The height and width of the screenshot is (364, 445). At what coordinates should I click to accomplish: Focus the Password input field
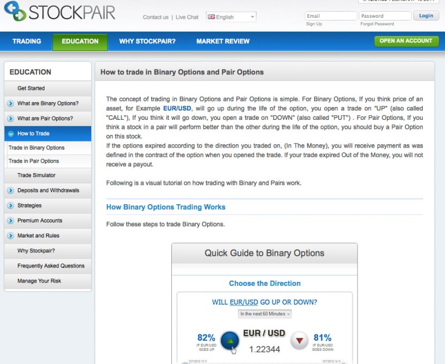click(x=385, y=16)
